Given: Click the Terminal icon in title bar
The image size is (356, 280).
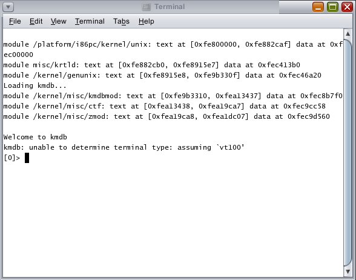Looking at the screenshot, I should tap(147, 7).
